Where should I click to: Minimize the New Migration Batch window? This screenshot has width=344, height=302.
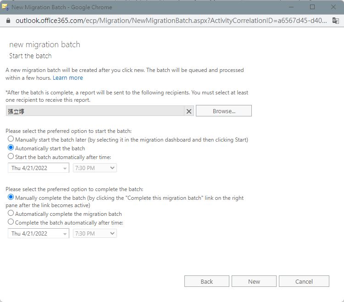click(291, 7)
